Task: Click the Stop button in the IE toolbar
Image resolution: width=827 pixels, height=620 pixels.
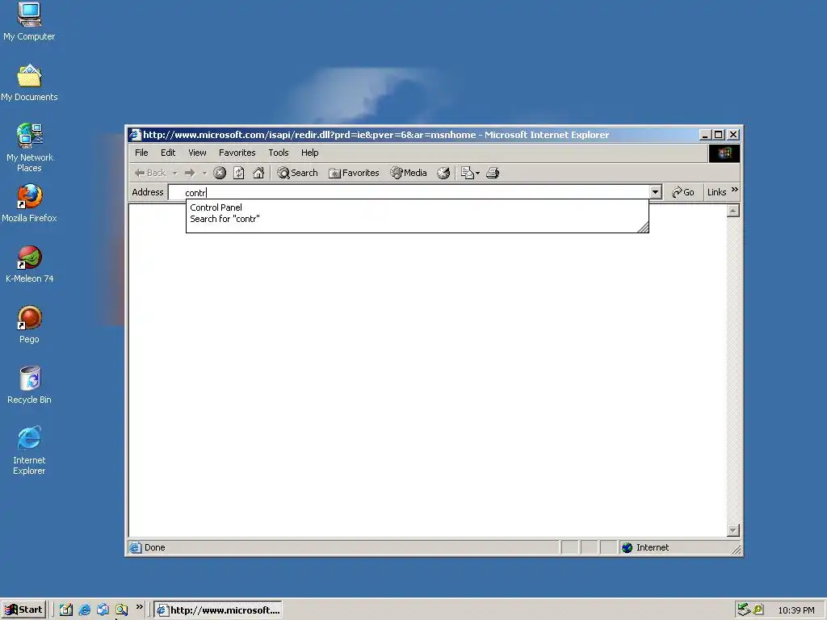Action: [220, 173]
